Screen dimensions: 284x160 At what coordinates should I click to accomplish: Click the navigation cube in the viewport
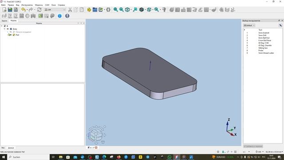(x=96, y=135)
